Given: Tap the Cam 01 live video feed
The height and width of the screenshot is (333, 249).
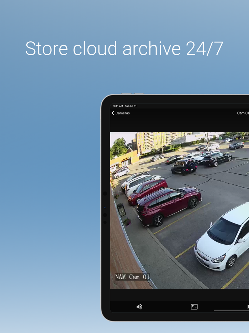Looking at the screenshot, I should (x=180, y=210).
